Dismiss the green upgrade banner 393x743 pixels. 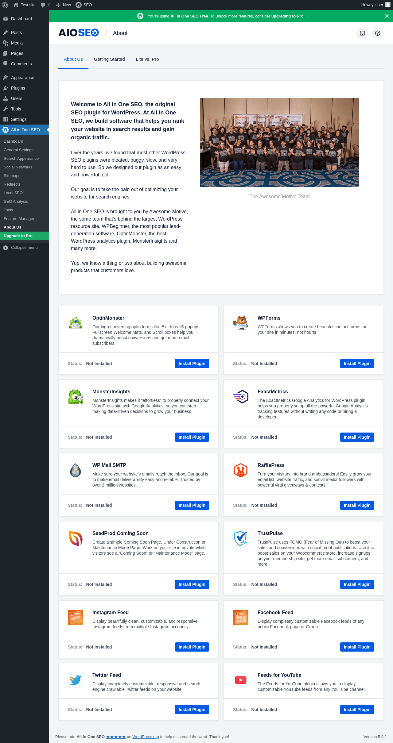pos(387,16)
